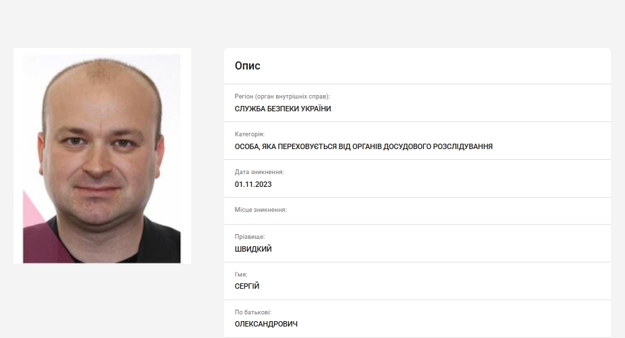Click the date value 01.11.2023
The height and width of the screenshot is (338, 625).
pos(253,185)
